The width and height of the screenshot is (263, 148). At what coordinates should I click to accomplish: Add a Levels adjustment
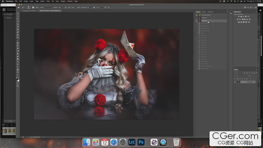pos(241,17)
